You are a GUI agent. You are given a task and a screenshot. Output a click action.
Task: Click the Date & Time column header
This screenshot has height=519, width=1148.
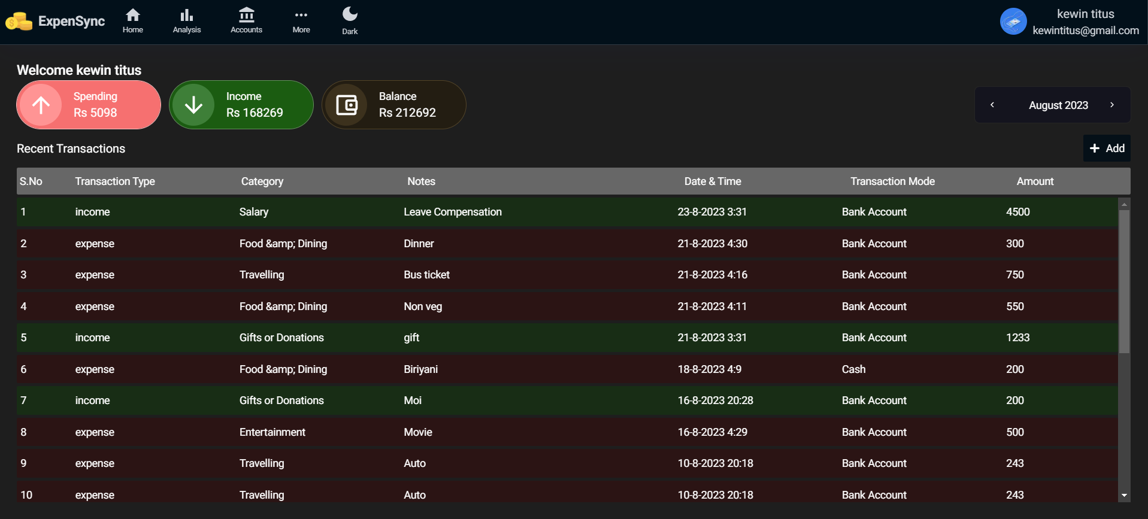tap(713, 181)
